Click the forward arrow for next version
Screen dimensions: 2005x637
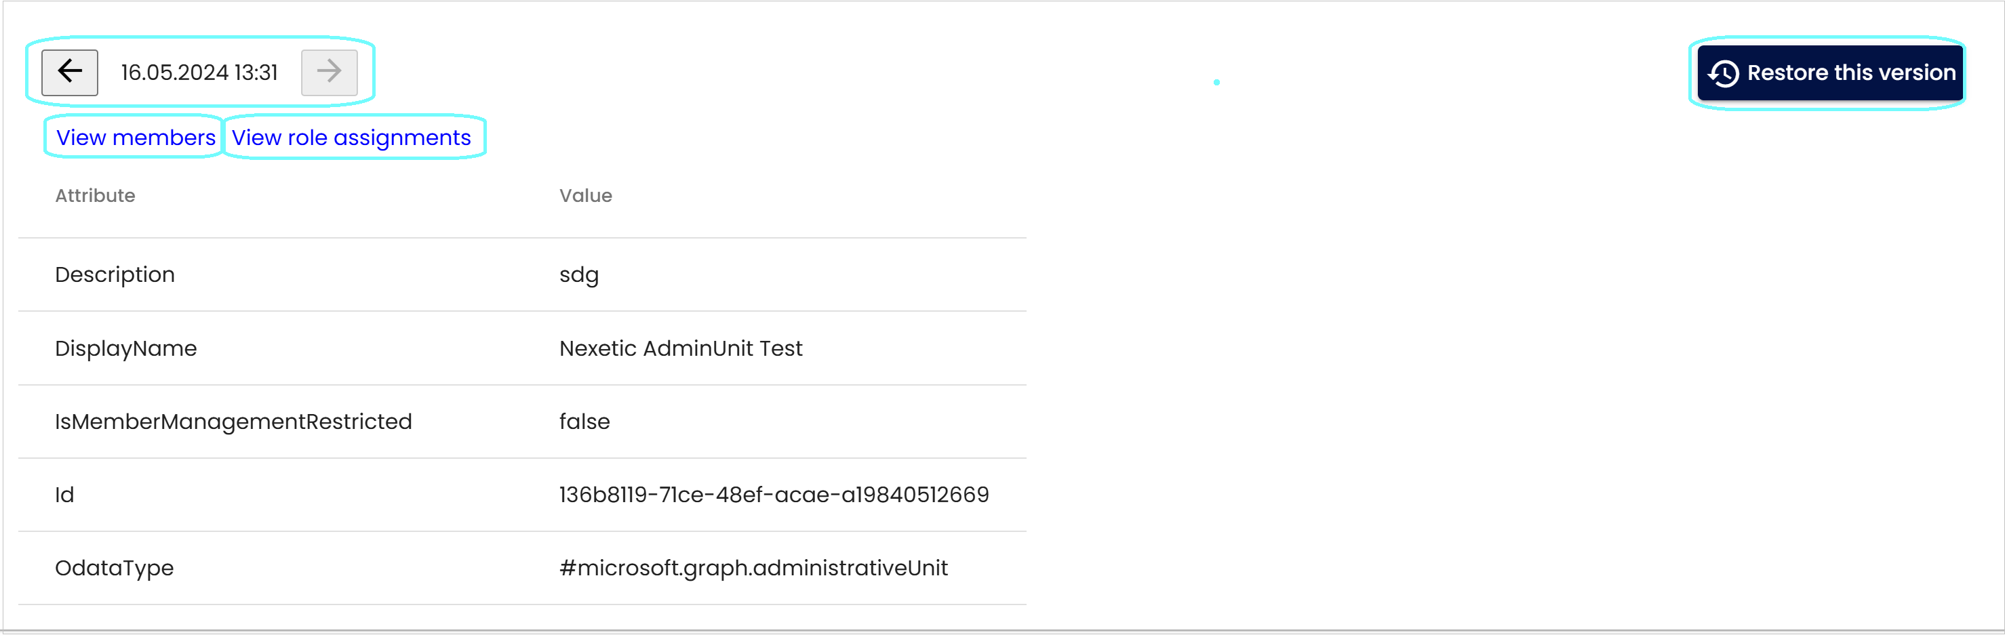click(x=330, y=73)
